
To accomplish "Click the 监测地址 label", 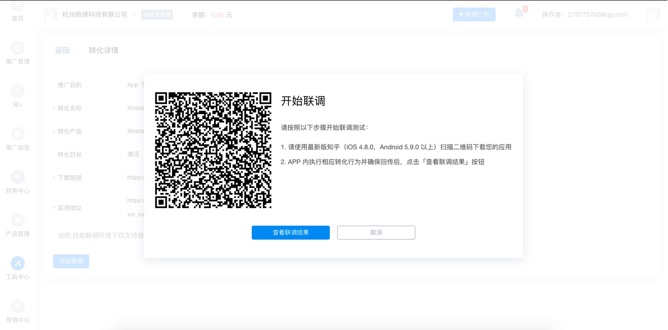I will click(x=70, y=208).
